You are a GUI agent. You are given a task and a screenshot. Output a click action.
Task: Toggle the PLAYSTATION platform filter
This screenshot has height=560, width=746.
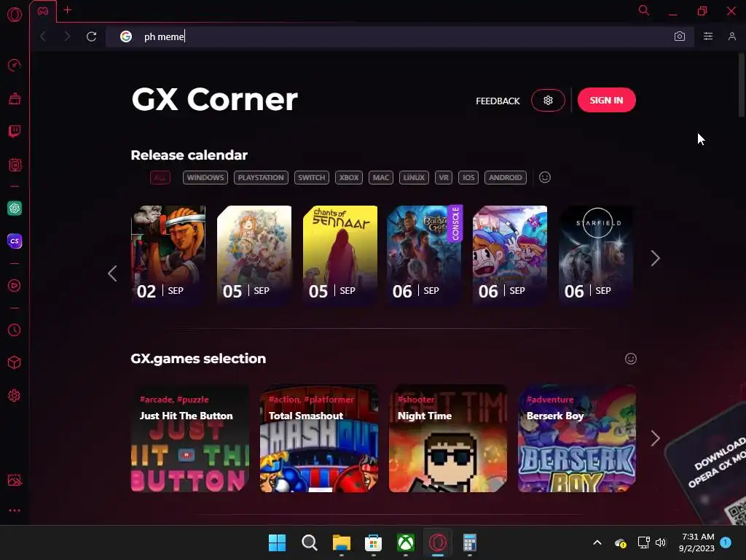pyautogui.click(x=261, y=178)
